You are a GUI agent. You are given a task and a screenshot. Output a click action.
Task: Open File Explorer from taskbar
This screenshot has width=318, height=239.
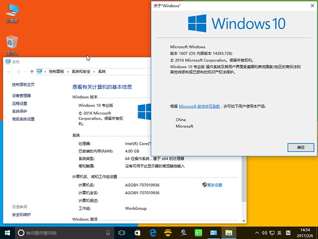click(229, 233)
